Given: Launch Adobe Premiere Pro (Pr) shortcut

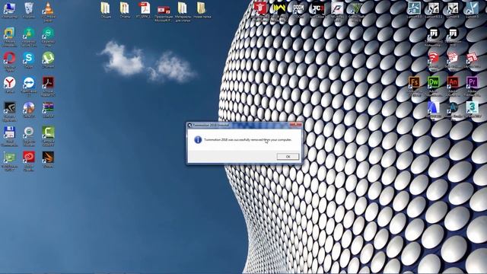Looking at the screenshot, I should click(472, 86).
